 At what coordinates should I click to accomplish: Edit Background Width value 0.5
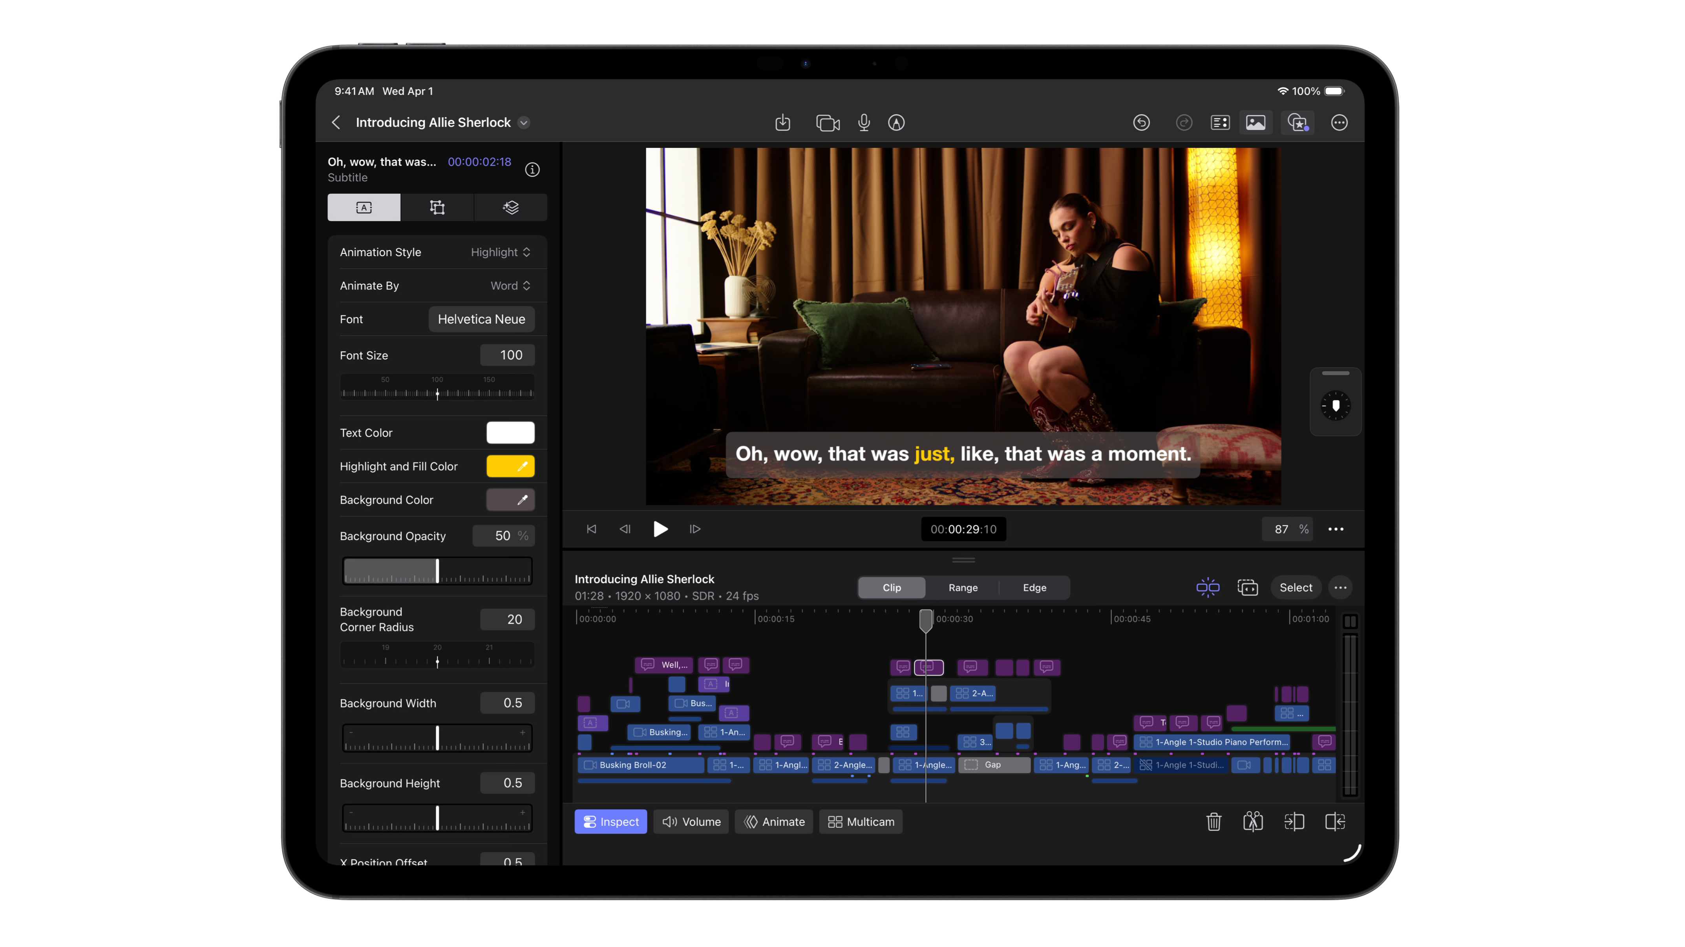point(508,703)
